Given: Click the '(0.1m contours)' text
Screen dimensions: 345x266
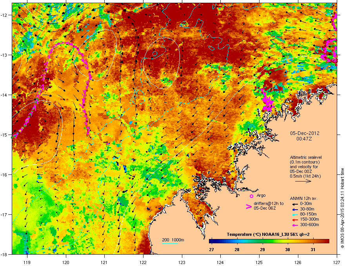Looking at the screenshot, I should 305,162.
